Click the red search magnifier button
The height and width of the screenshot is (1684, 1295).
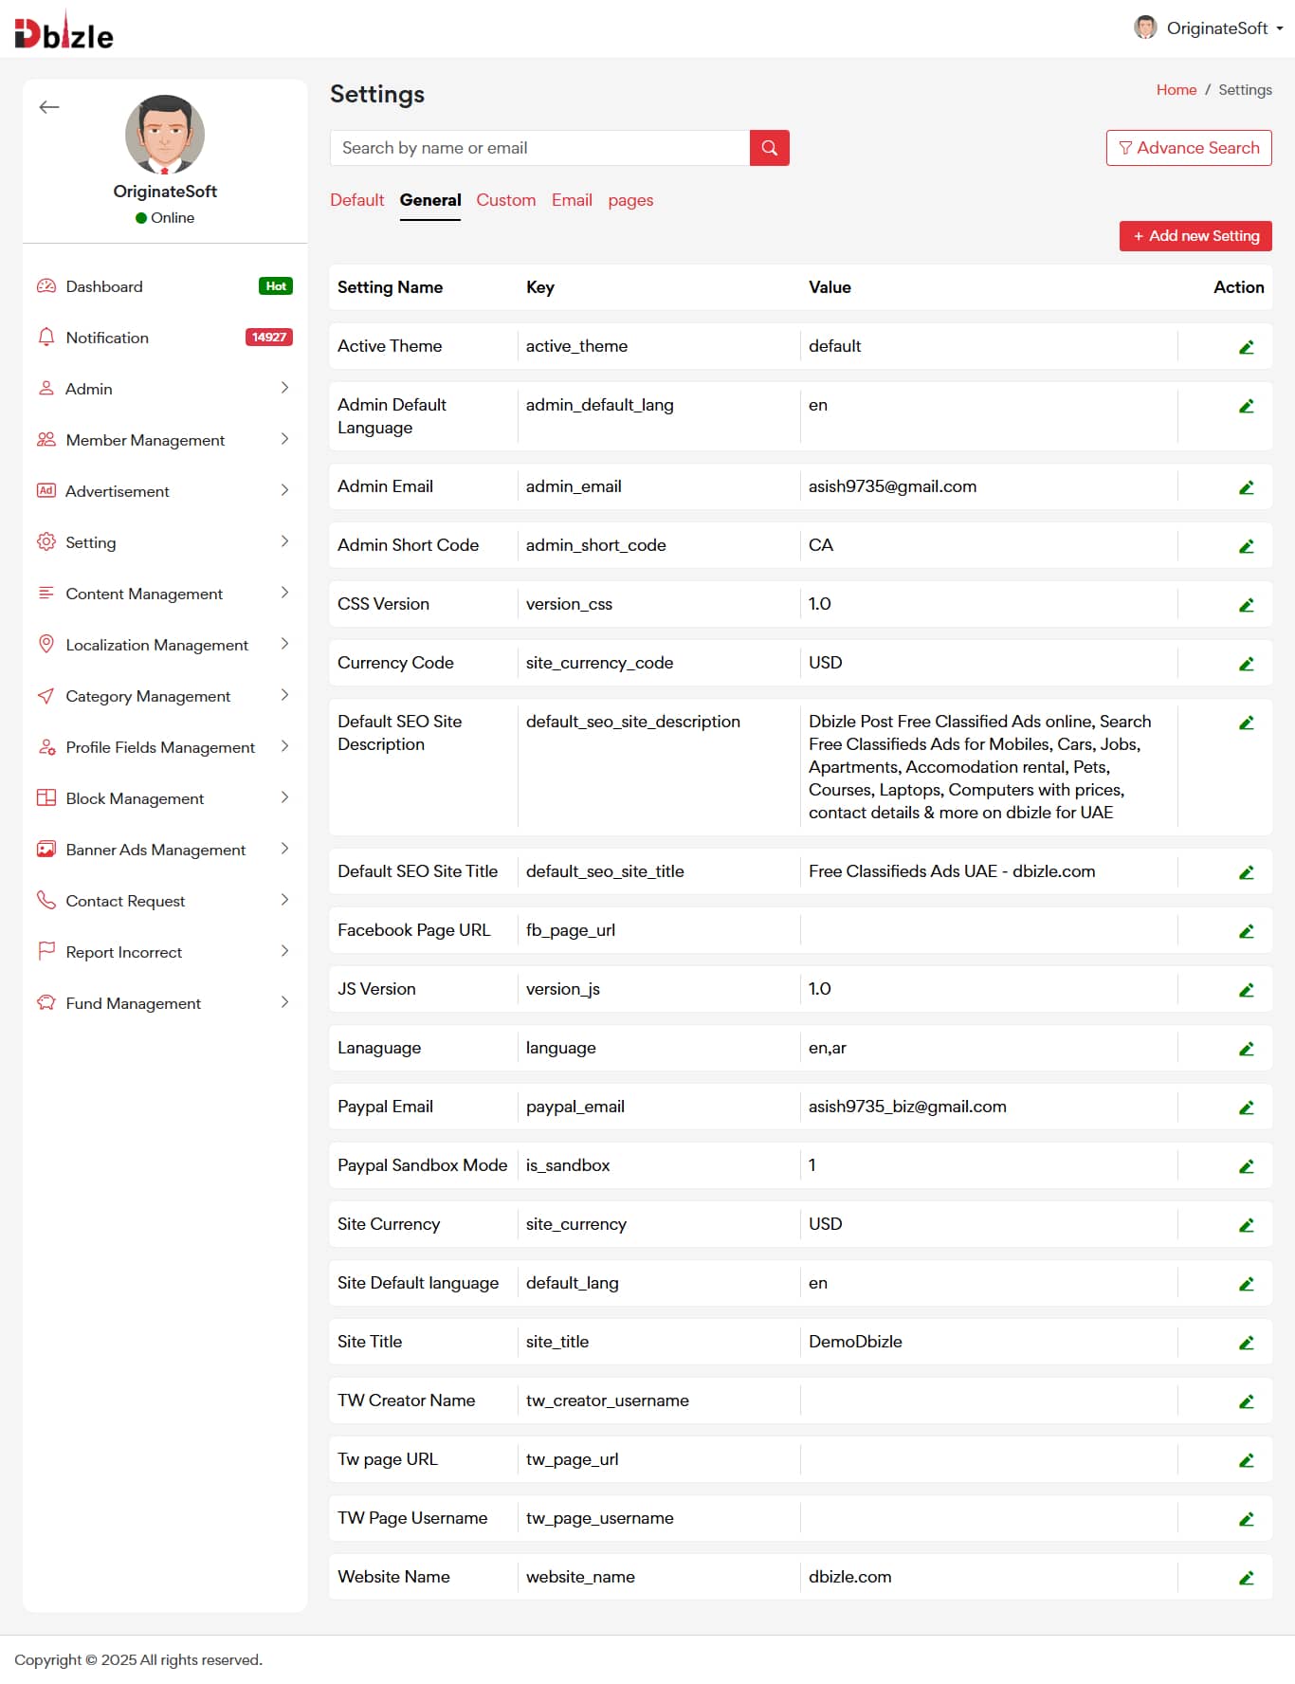[769, 148]
